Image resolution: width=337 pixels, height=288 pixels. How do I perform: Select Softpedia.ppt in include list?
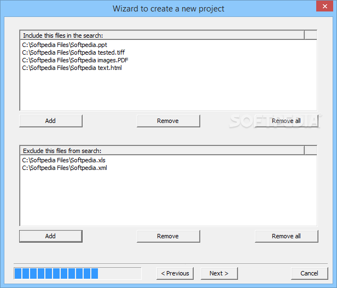tap(65, 45)
